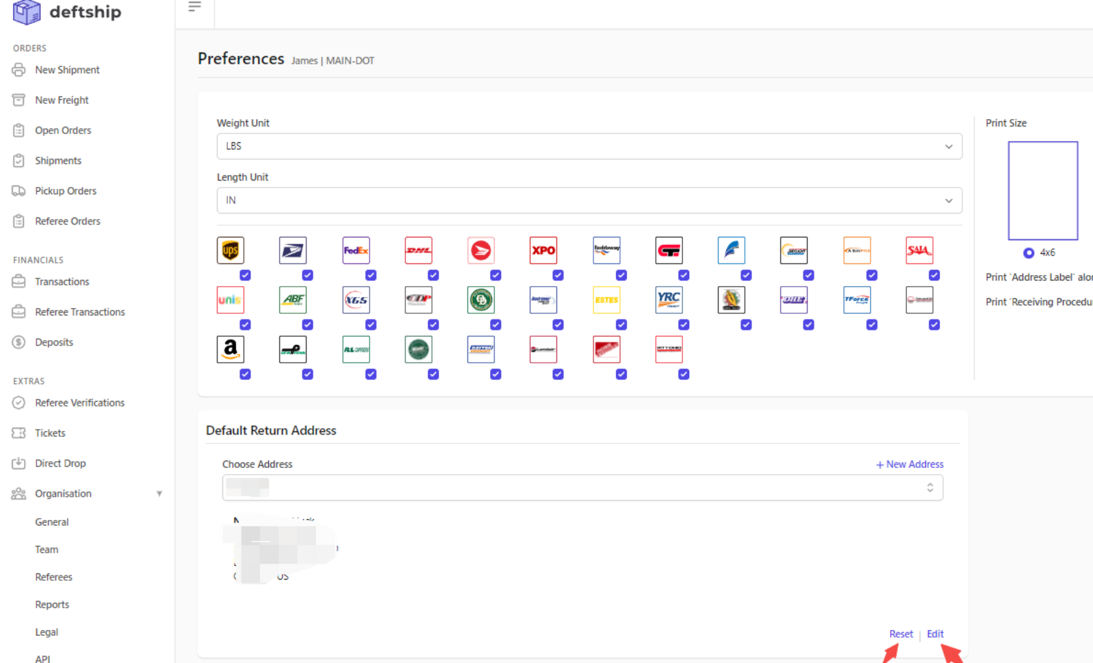Click the Deposits dollar icon

pos(18,342)
